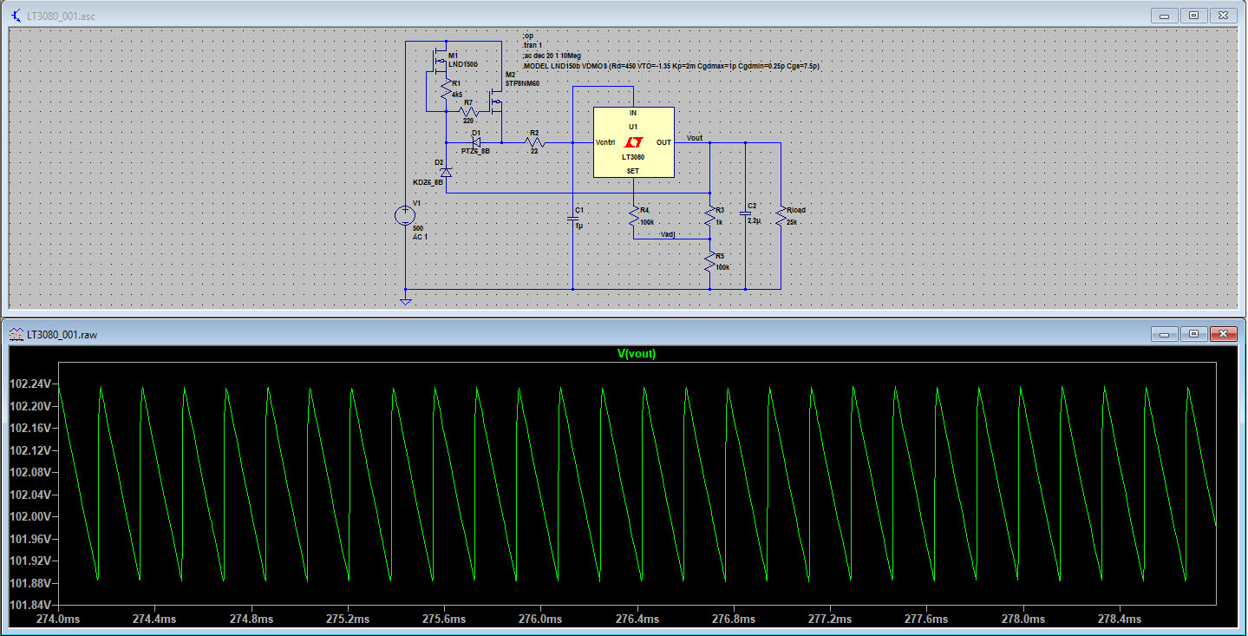Viewport: 1248px width, 636px height.
Task: Click the LT logo on U1
Action: coord(634,141)
